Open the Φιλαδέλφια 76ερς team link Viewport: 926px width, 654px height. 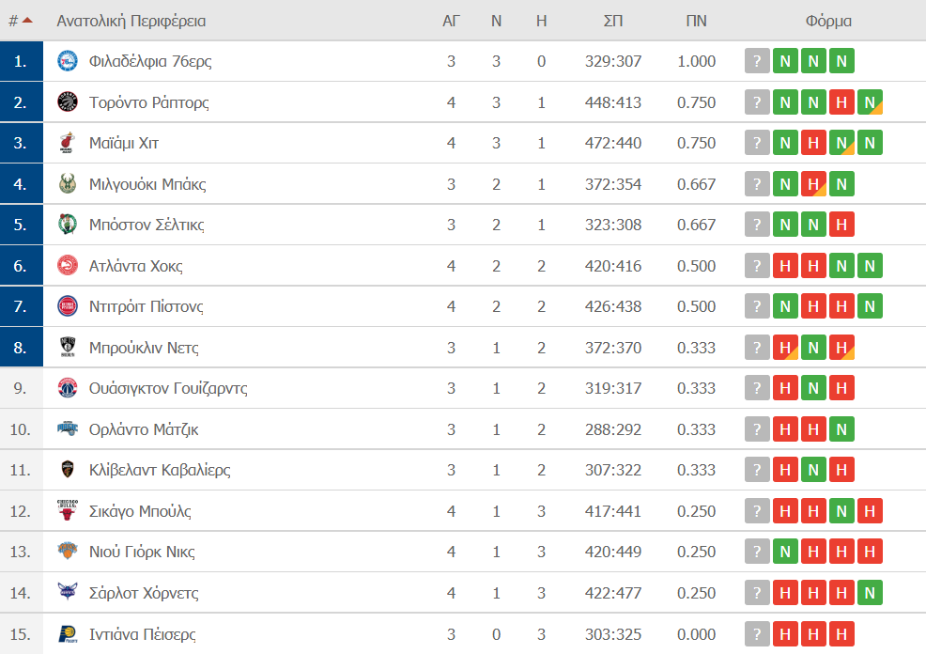(x=150, y=61)
